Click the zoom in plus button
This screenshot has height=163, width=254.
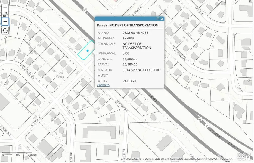click(x=5, y=7)
